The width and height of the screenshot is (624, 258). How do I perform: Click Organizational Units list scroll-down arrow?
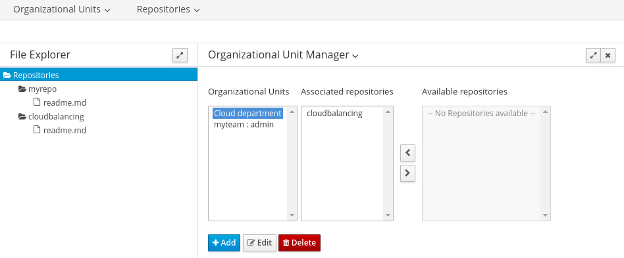(292, 215)
